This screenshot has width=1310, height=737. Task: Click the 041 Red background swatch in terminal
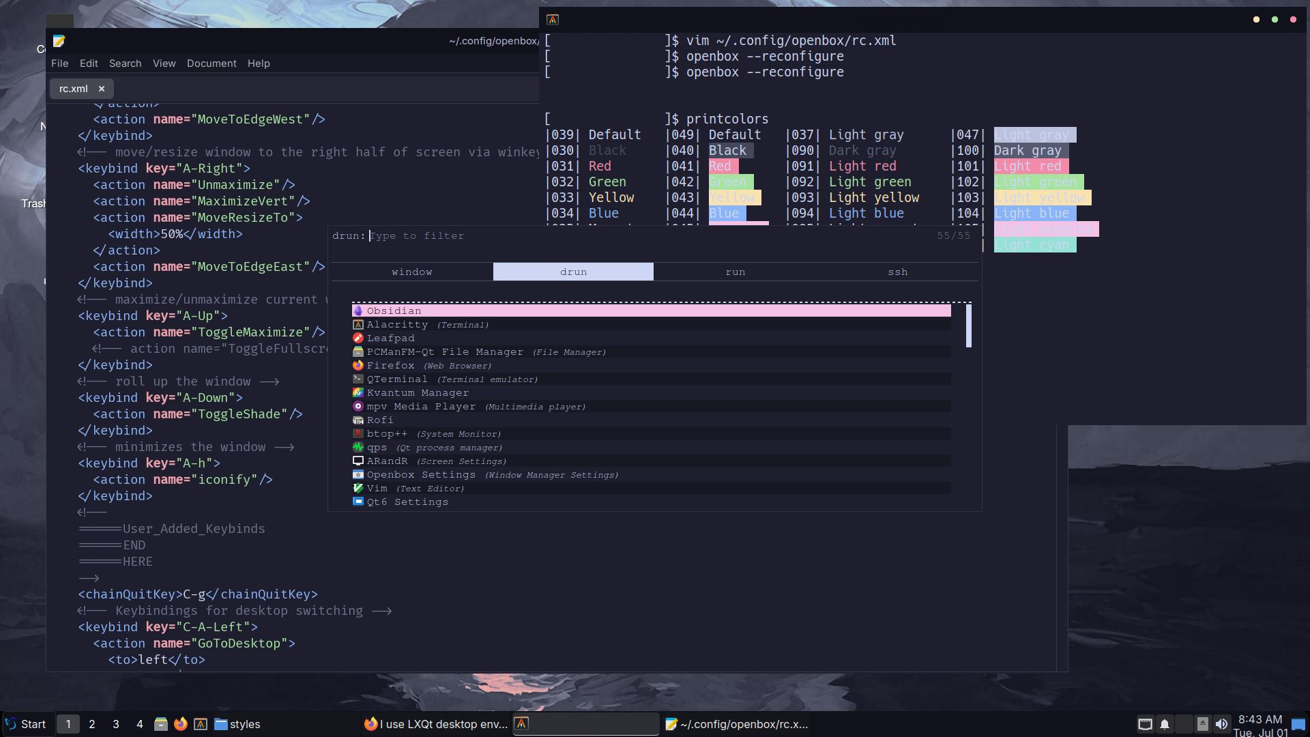tap(723, 166)
